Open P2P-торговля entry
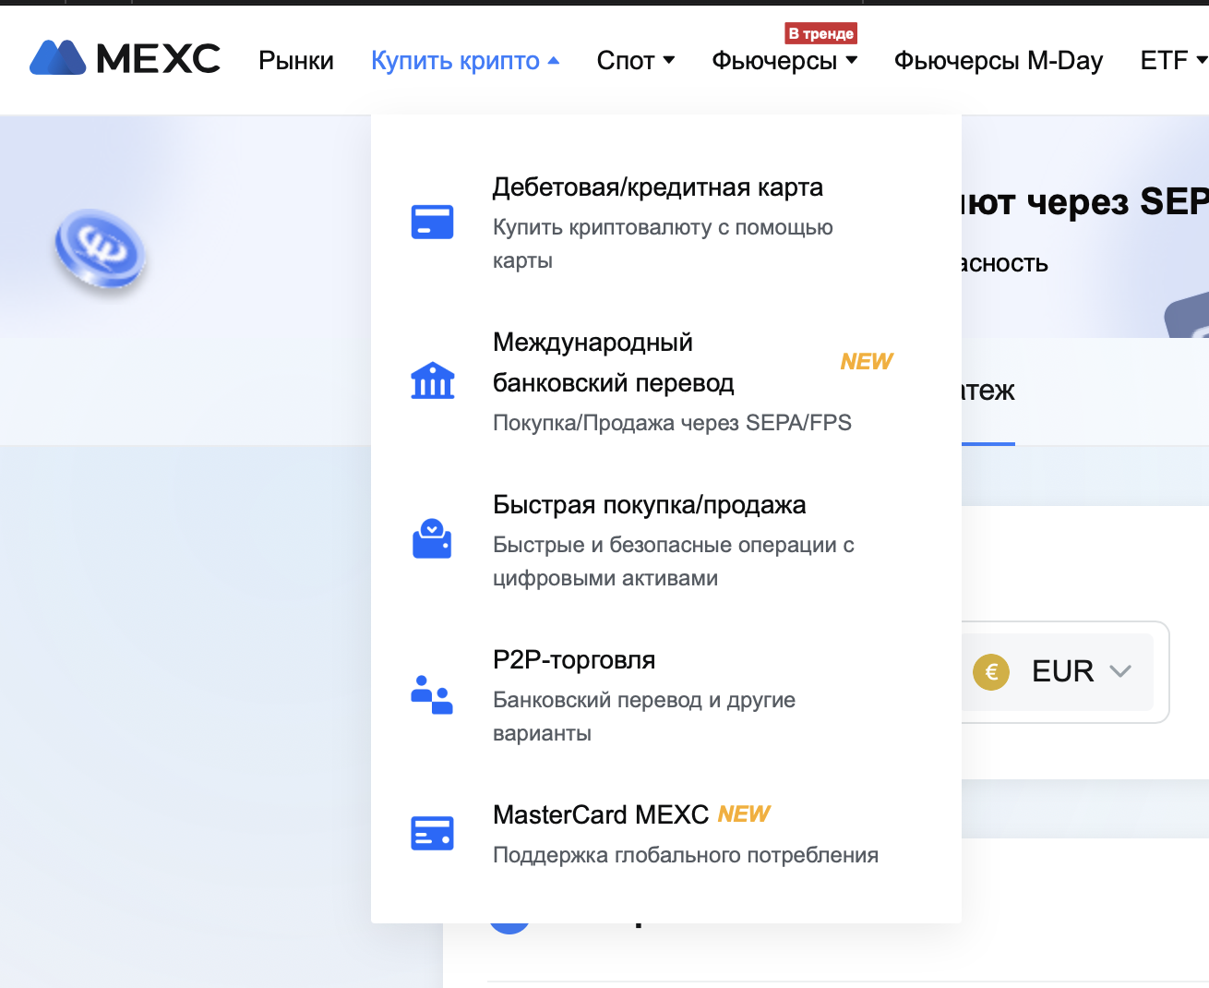The image size is (1209, 988). pyautogui.click(x=573, y=660)
